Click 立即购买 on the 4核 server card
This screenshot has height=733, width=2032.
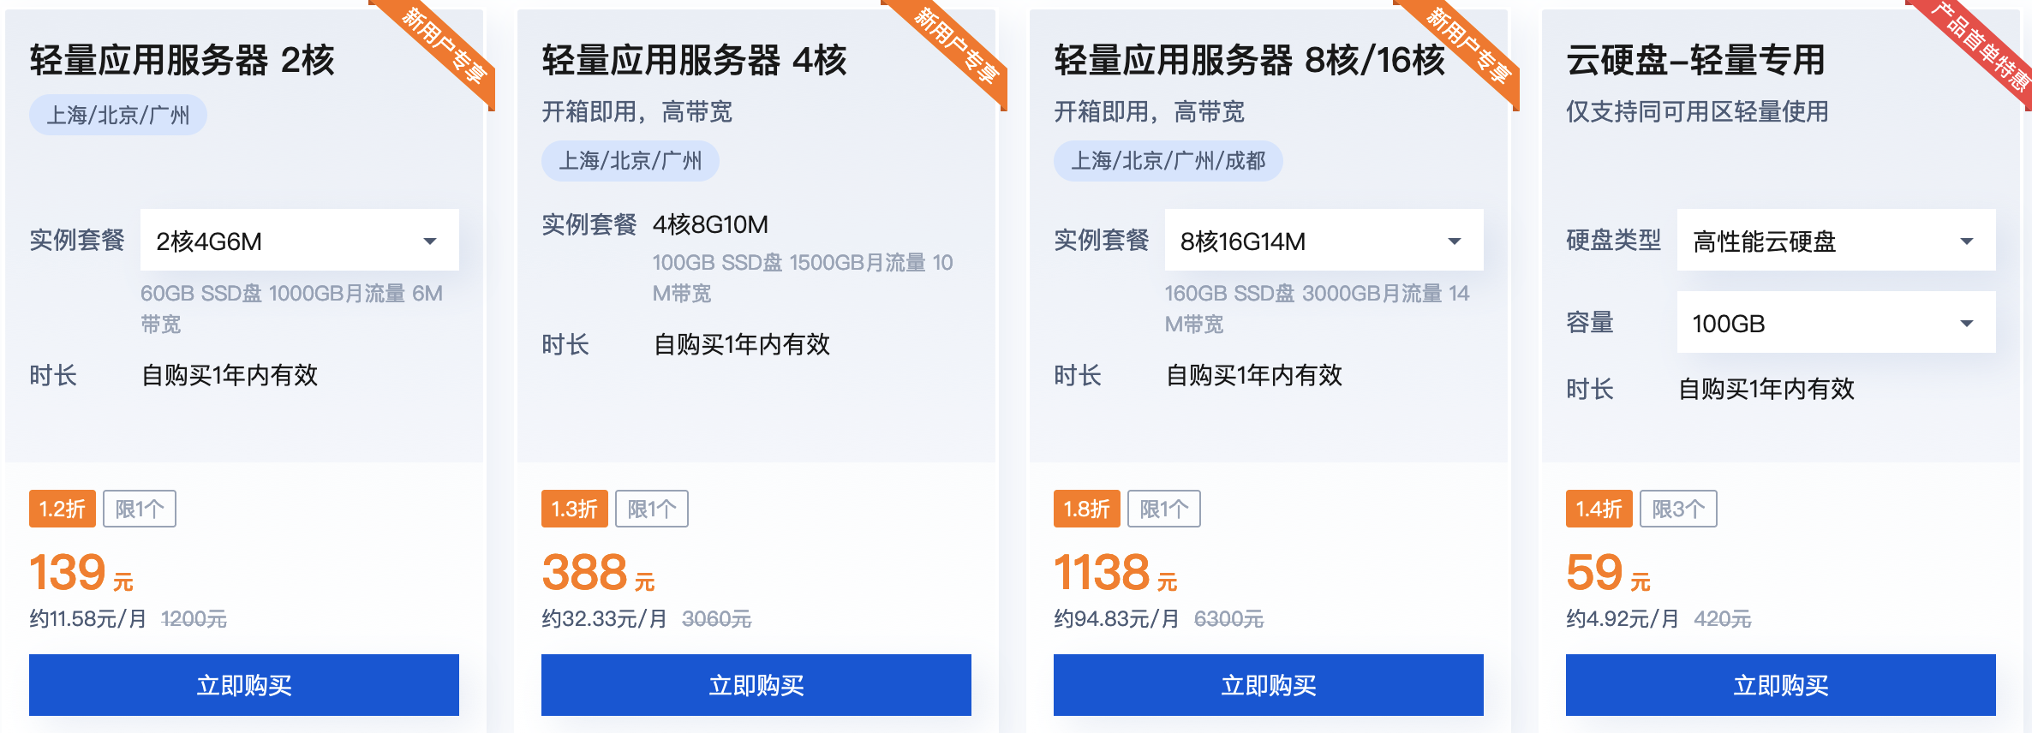point(756,684)
